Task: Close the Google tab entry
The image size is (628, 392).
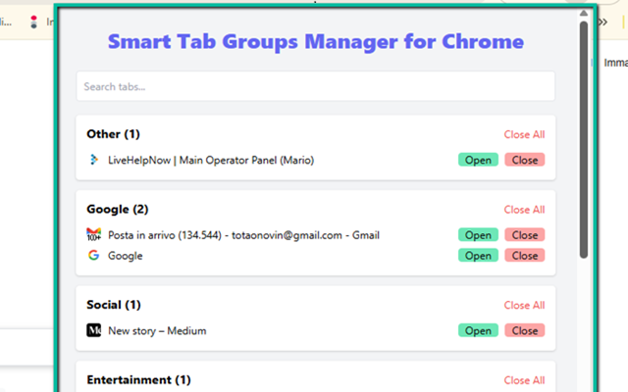Action: point(525,256)
